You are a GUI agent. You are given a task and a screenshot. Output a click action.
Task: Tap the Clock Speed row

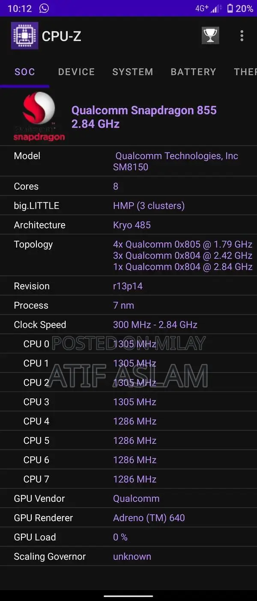(x=128, y=325)
